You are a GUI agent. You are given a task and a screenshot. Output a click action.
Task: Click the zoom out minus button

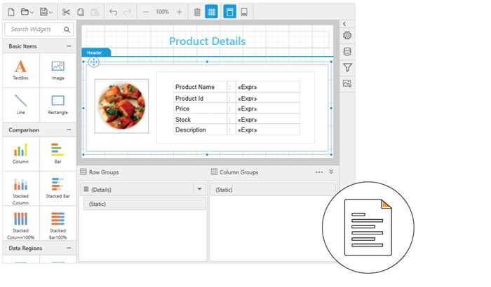pyautogui.click(x=146, y=12)
